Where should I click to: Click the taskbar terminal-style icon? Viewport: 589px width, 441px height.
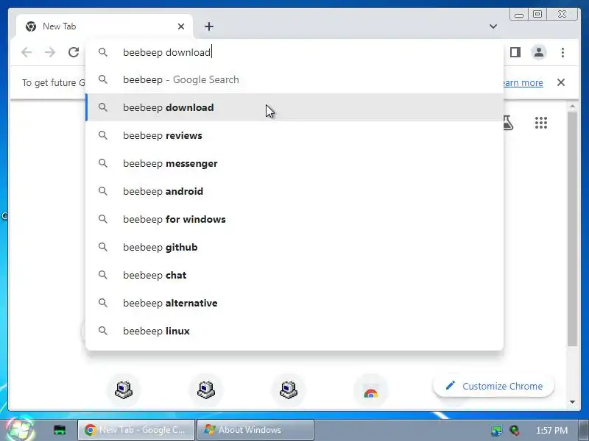click(60, 430)
